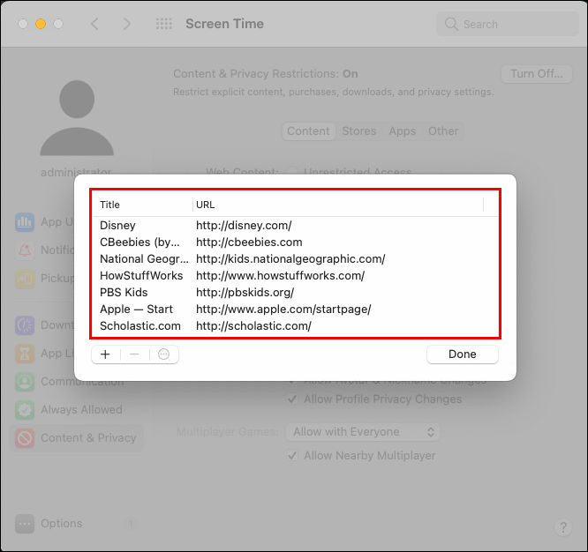Select the PBS Kids row title
The width and height of the screenshot is (588, 552).
pyautogui.click(x=124, y=293)
